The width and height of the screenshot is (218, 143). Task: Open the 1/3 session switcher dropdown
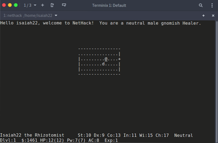point(30,5)
